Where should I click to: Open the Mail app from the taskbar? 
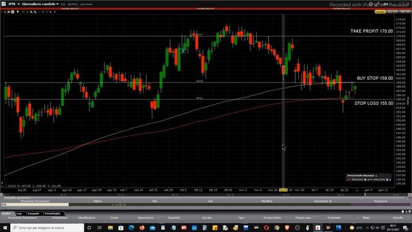coord(153,227)
